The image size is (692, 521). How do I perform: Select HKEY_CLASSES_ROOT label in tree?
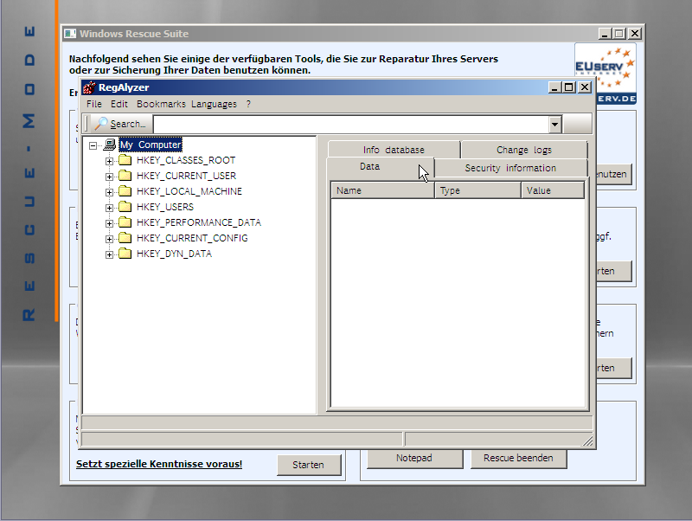(186, 160)
